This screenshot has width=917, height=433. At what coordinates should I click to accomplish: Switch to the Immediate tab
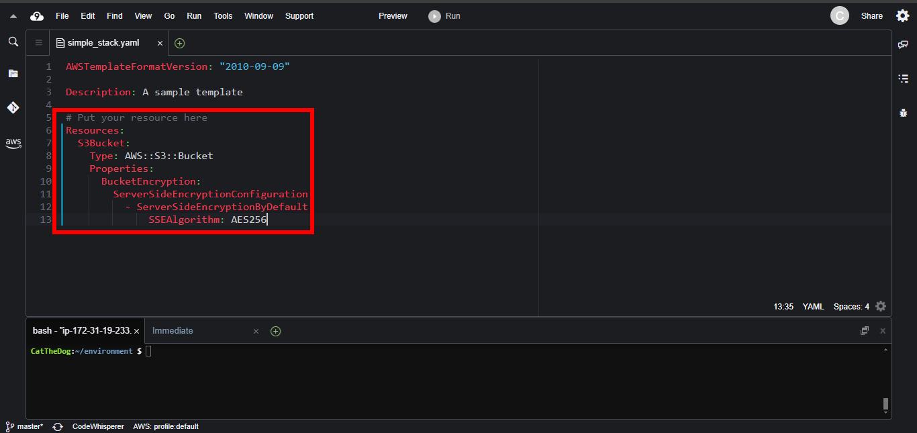click(x=173, y=331)
